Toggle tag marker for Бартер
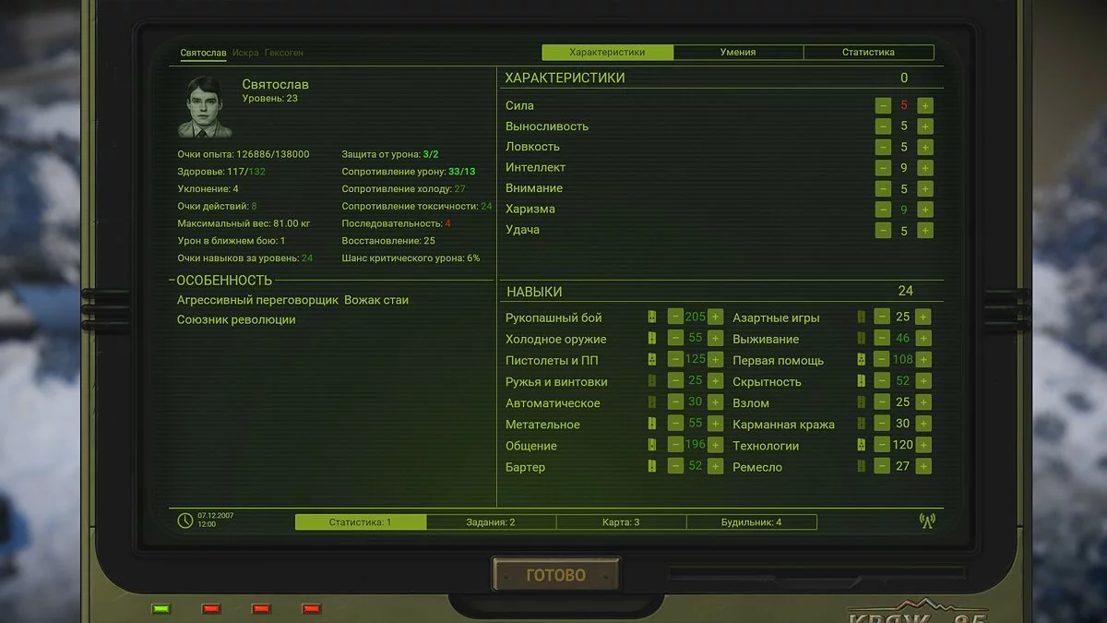The width and height of the screenshot is (1107, 623). click(x=652, y=466)
